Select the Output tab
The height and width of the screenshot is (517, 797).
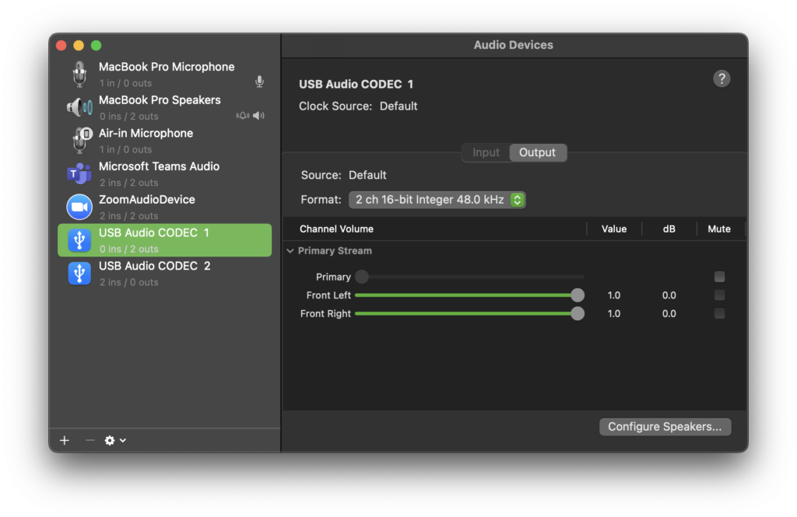[x=537, y=152]
